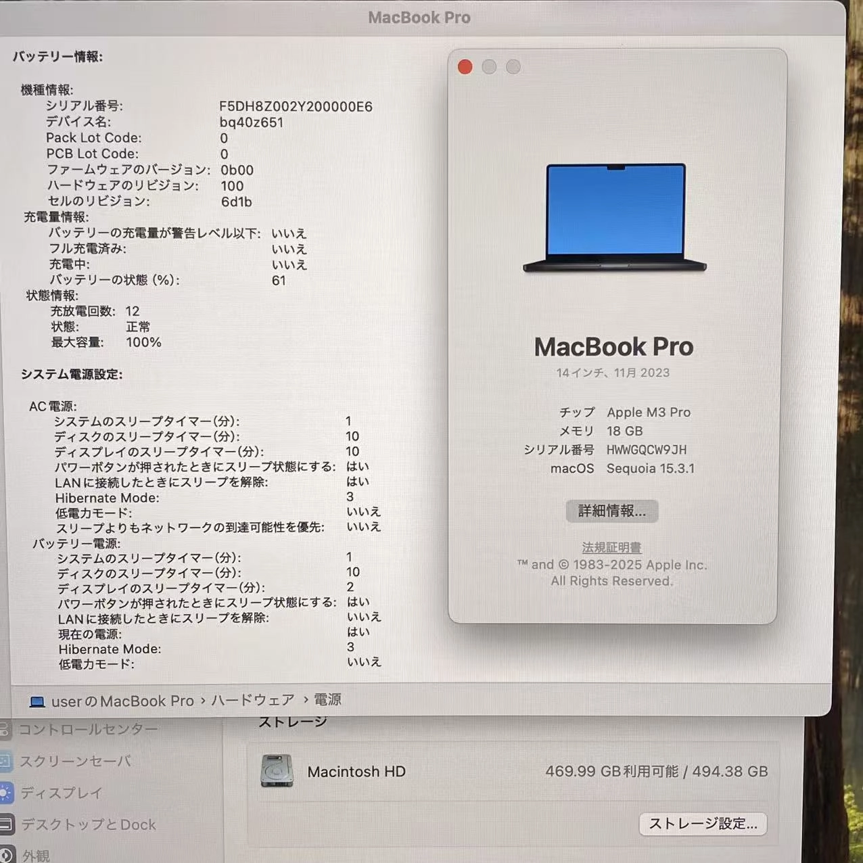Screen dimensions: 863x863
Task: Click the firmware version value 0b00
Action: pos(237,170)
